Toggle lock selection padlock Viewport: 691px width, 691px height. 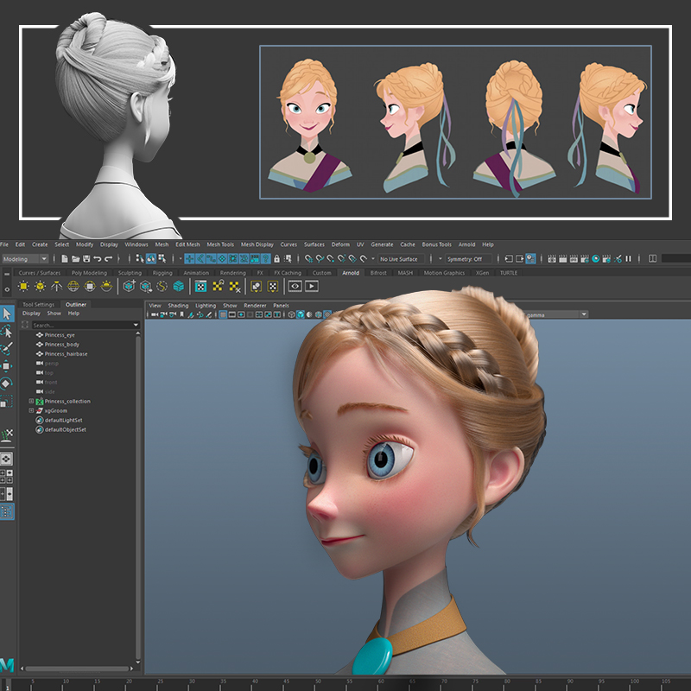click(x=276, y=258)
